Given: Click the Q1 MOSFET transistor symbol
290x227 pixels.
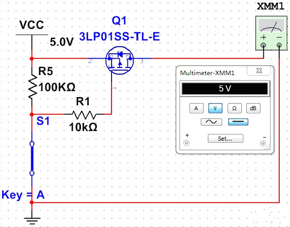Looking at the screenshot, I should click(x=120, y=60).
